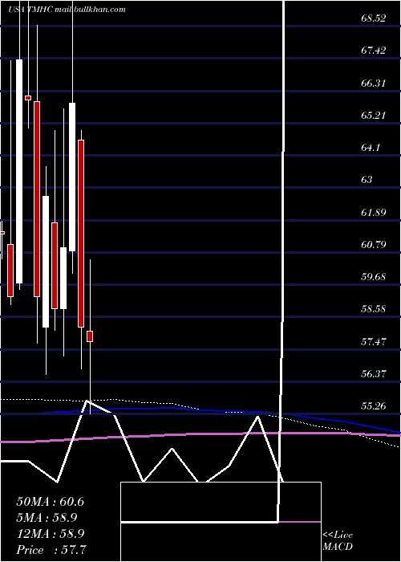Click the 57.47 price axis label

(374, 341)
